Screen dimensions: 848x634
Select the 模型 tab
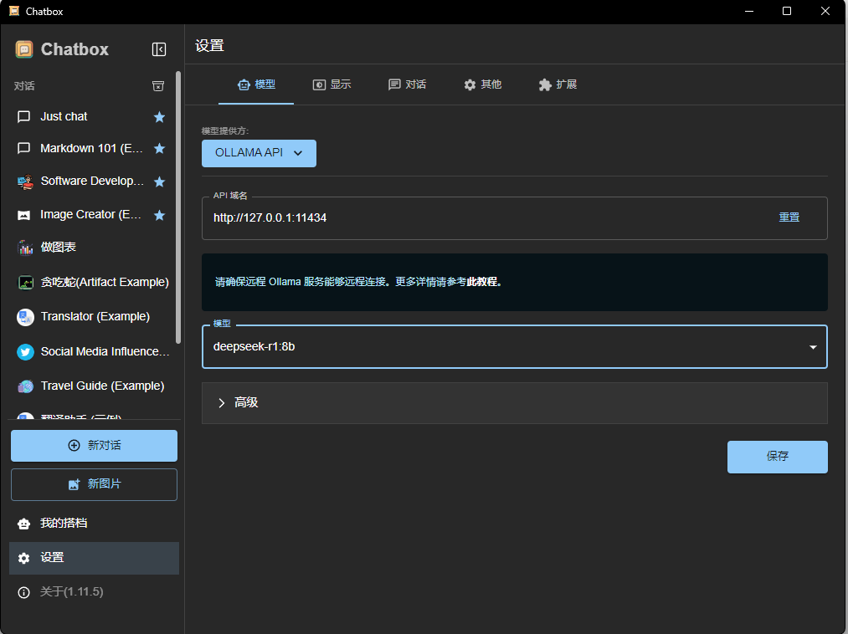(x=256, y=84)
